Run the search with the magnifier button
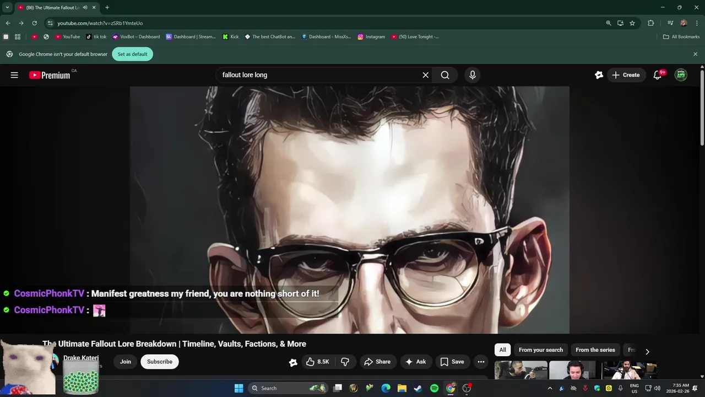The height and width of the screenshot is (397, 705). pyautogui.click(x=445, y=75)
